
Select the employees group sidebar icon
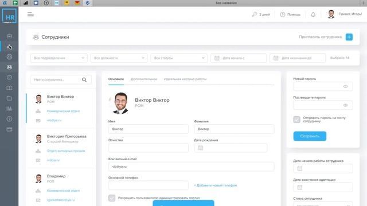[9, 67]
